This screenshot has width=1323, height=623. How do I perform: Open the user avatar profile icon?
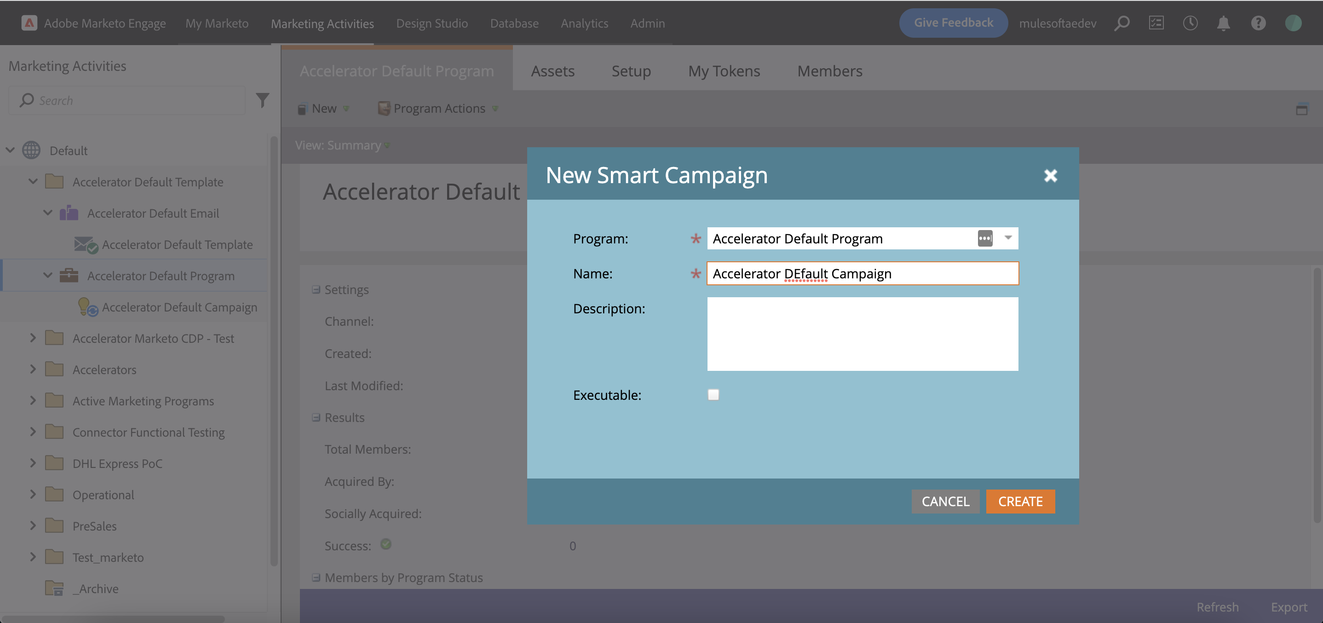click(1293, 23)
